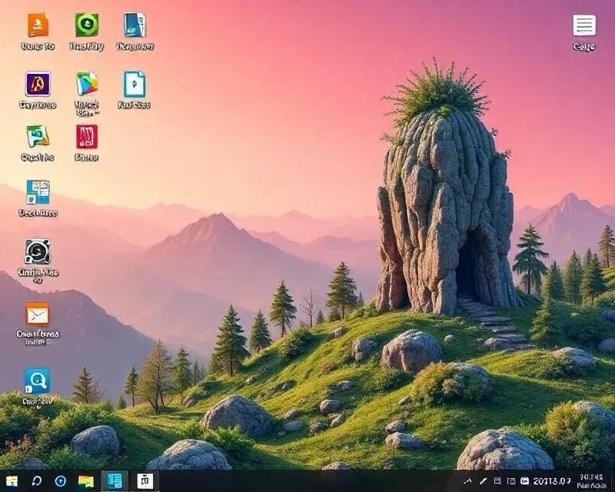Switch to the highlighted blue taskbar app
Screen dimensions: 615x492
(115, 481)
